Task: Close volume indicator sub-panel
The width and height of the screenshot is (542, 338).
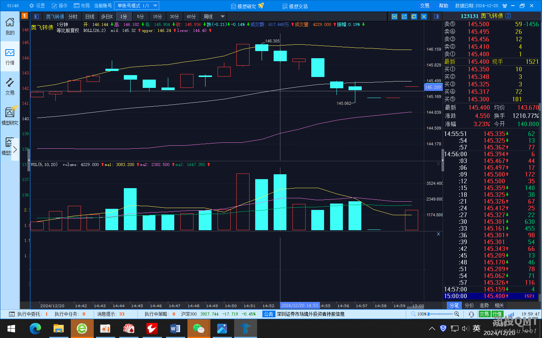Action: [x=438, y=164]
